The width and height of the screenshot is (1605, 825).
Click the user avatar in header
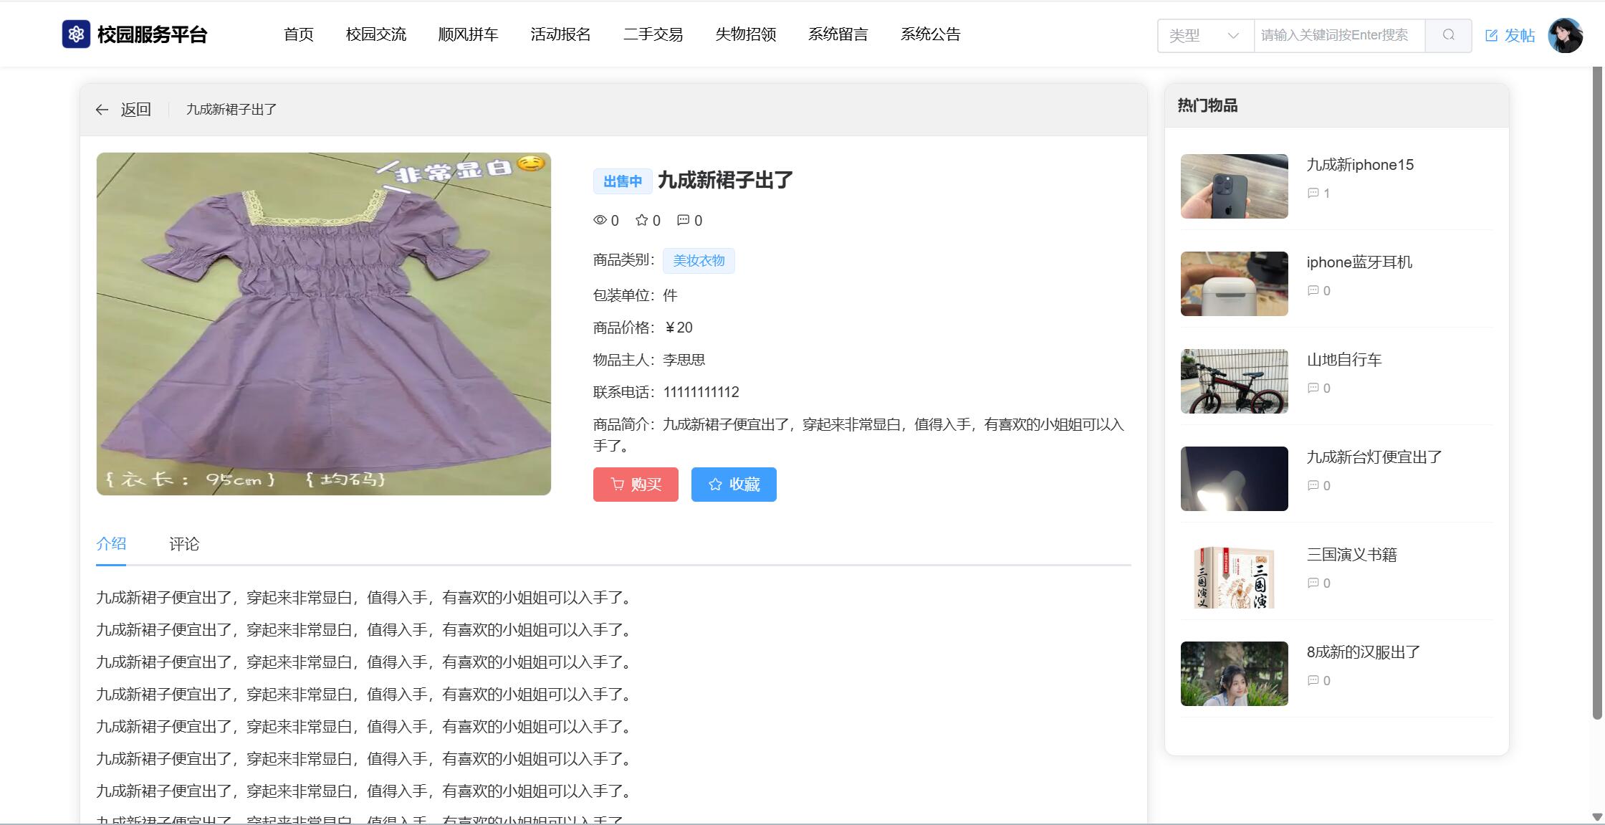click(1565, 35)
